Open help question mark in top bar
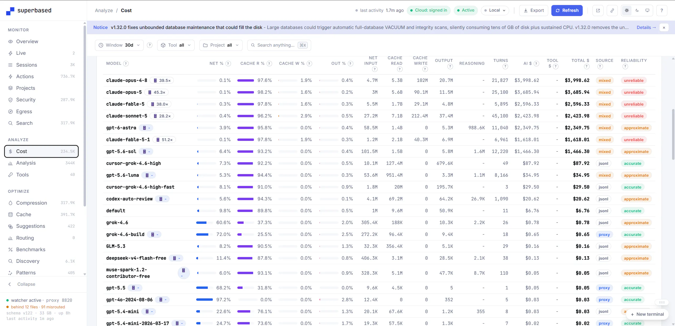The width and height of the screenshot is (675, 326). coord(662,11)
